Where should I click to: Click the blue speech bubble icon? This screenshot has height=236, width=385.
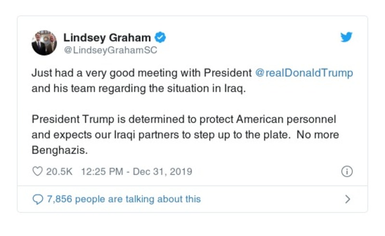(x=37, y=199)
